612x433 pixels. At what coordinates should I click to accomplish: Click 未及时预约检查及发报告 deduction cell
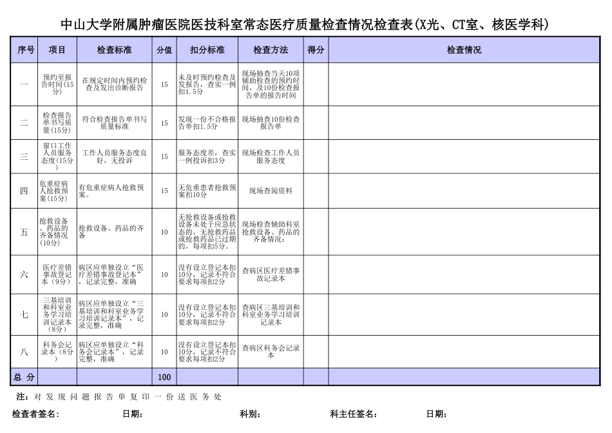(x=207, y=84)
